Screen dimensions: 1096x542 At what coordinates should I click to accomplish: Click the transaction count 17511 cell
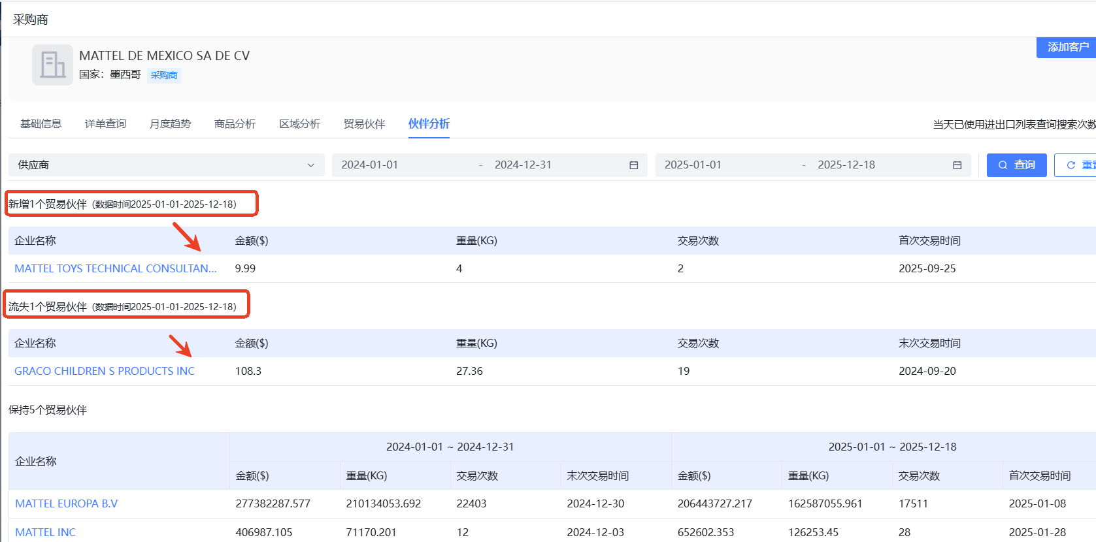[x=913, y=503]
